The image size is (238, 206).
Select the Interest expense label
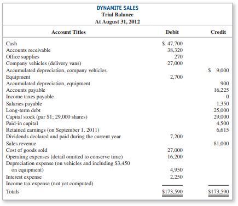pos(24,177)
